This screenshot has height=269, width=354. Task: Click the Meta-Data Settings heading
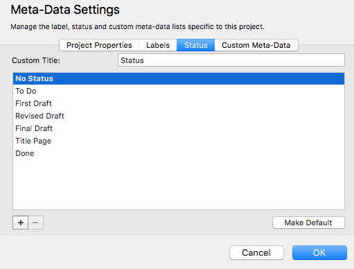(65, 10)
